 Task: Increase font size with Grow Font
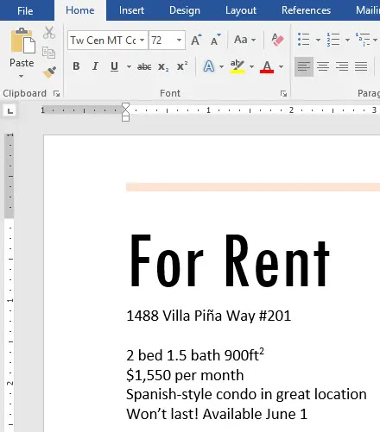pyautogui.click(x=197, y=40)
